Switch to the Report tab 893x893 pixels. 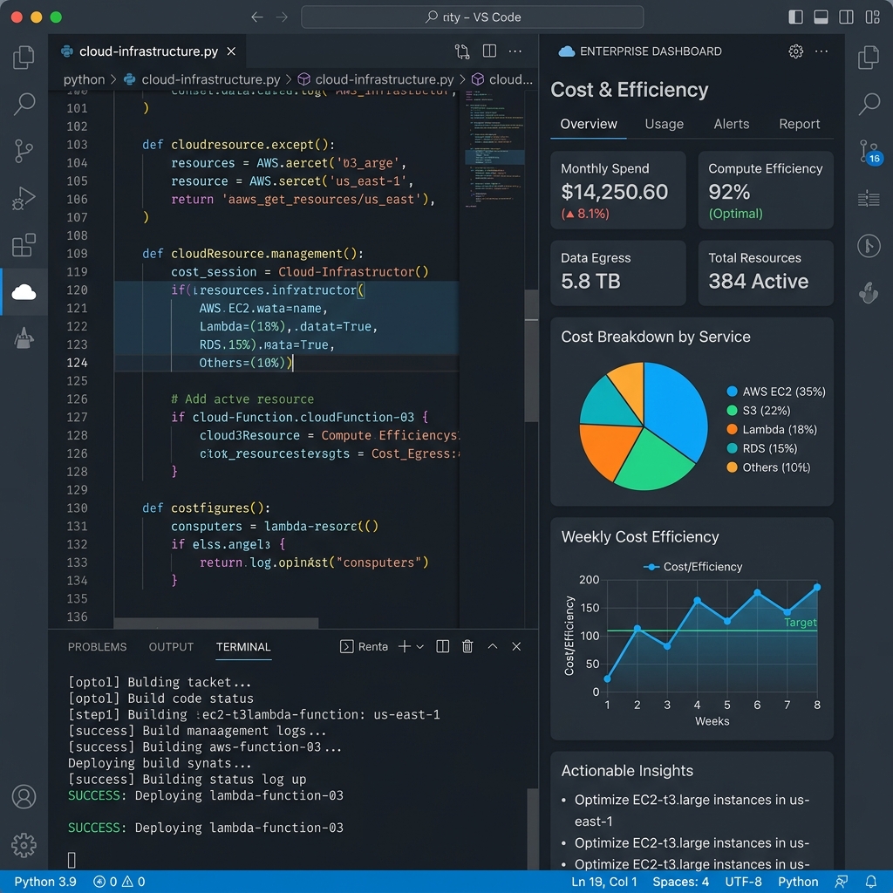pos(799,124)
